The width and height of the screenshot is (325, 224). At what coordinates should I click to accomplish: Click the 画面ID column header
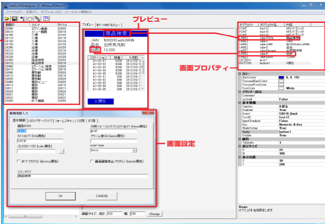coord(16,25)
